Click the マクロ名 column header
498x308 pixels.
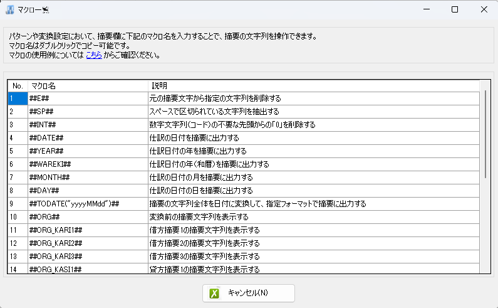pos(88,85)
